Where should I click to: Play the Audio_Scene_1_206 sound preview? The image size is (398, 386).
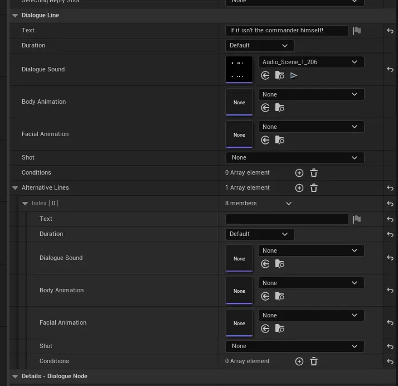pyautogui.click(x=293, y=75)
